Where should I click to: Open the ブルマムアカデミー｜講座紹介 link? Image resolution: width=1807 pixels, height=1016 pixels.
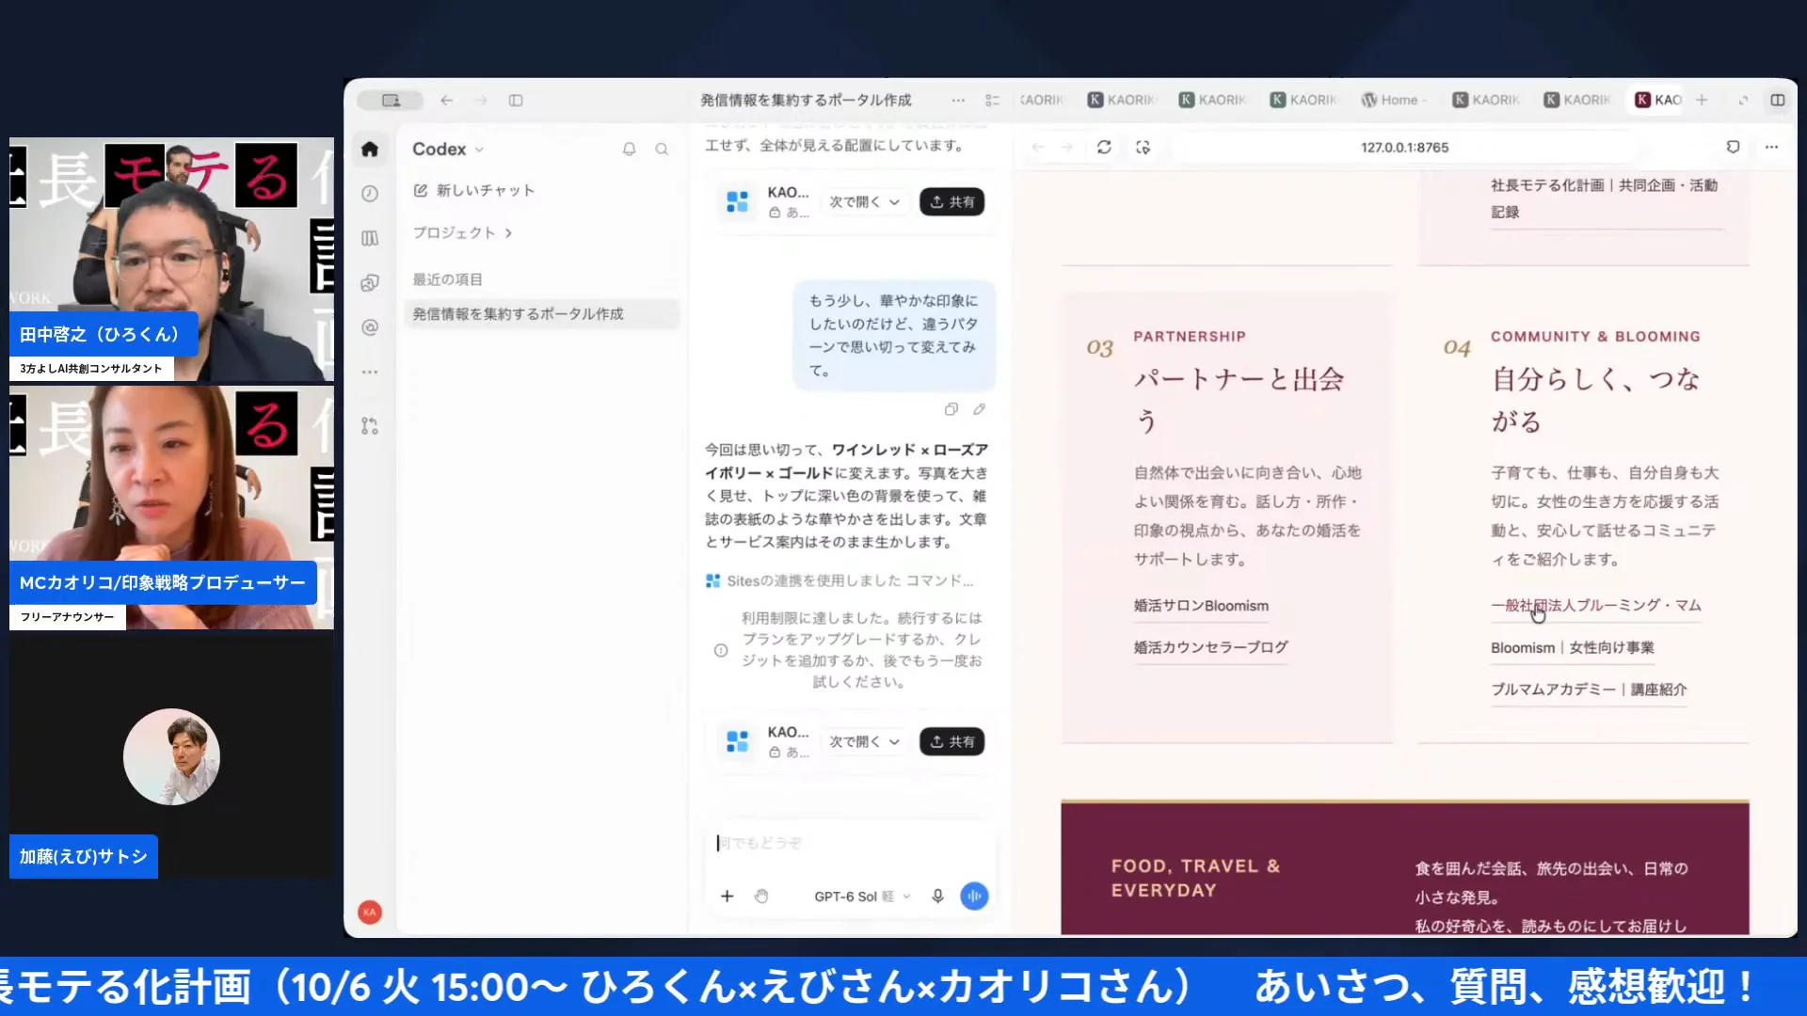coord(1589,690)
